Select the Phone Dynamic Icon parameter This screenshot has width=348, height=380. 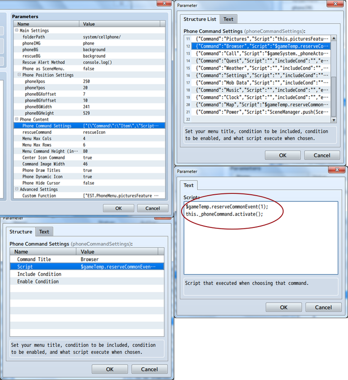pyautogui.click(x=90, y=176)
